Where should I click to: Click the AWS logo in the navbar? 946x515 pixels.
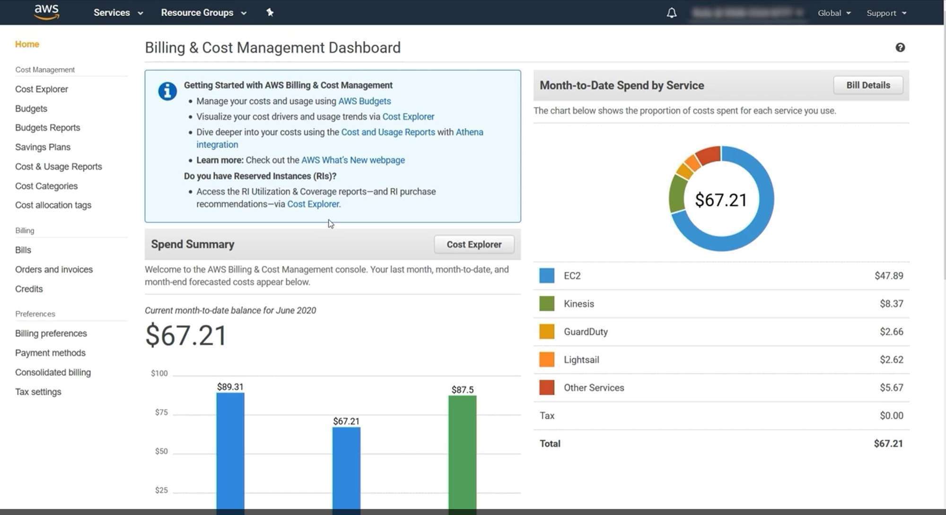46,12
